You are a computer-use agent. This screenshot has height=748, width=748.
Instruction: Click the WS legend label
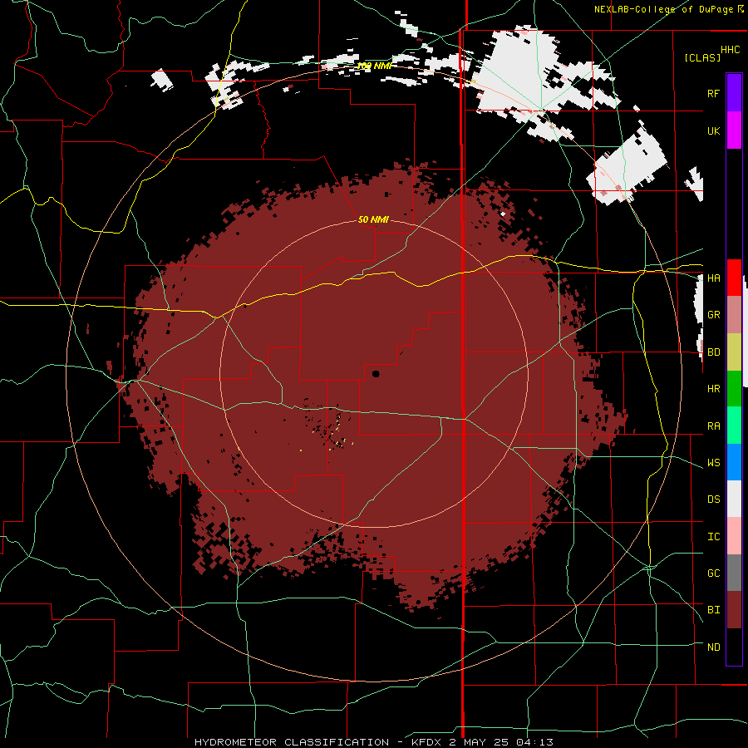click(x=713, y=463)
